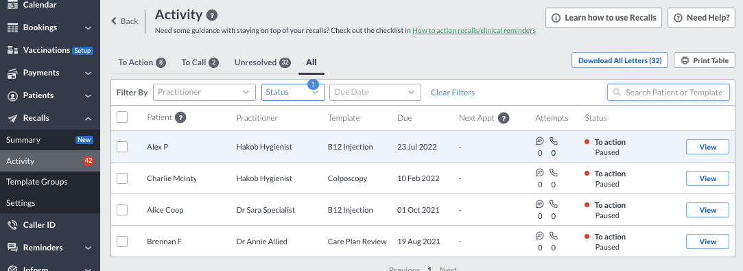This screenshot has height=271, width=743.
Task: View the Alice Coop recall
Action: point(707,210)
